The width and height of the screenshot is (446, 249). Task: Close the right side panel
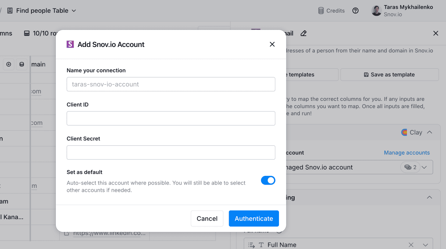point(435,33)
